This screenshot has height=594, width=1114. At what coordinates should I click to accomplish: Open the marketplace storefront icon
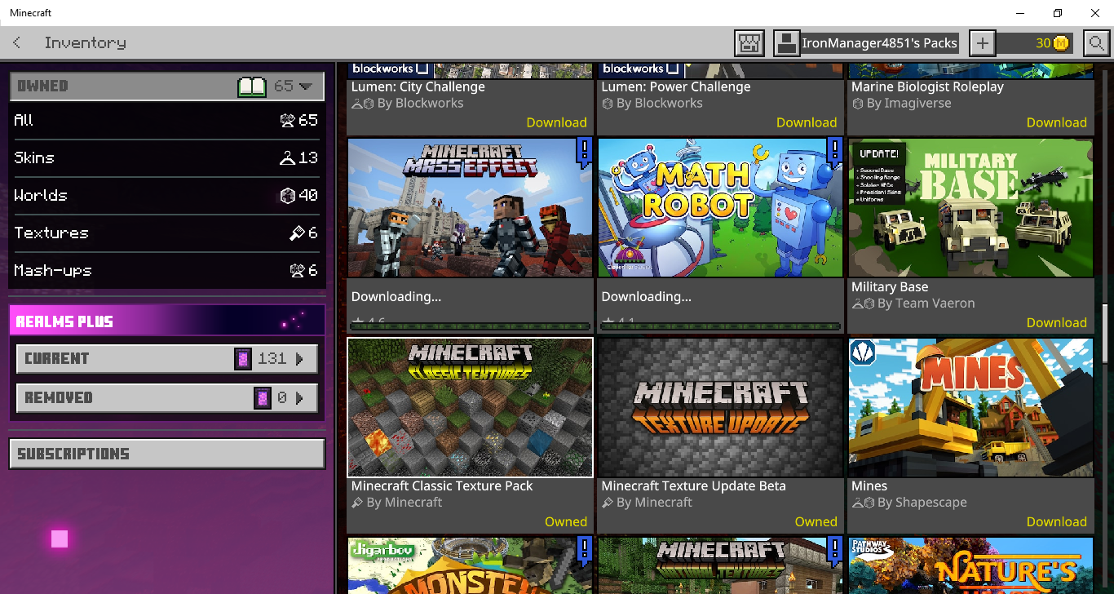pos(749,43)
